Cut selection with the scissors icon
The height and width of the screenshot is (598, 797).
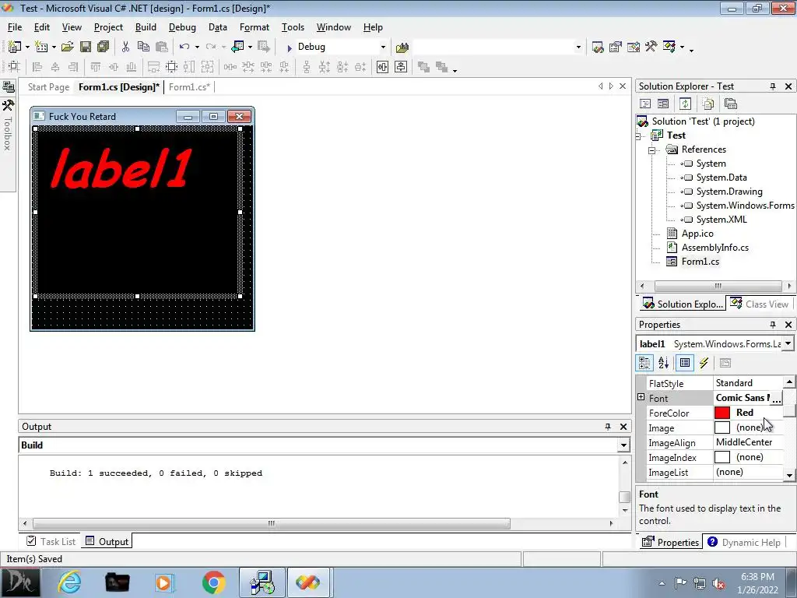click(125, 47)
